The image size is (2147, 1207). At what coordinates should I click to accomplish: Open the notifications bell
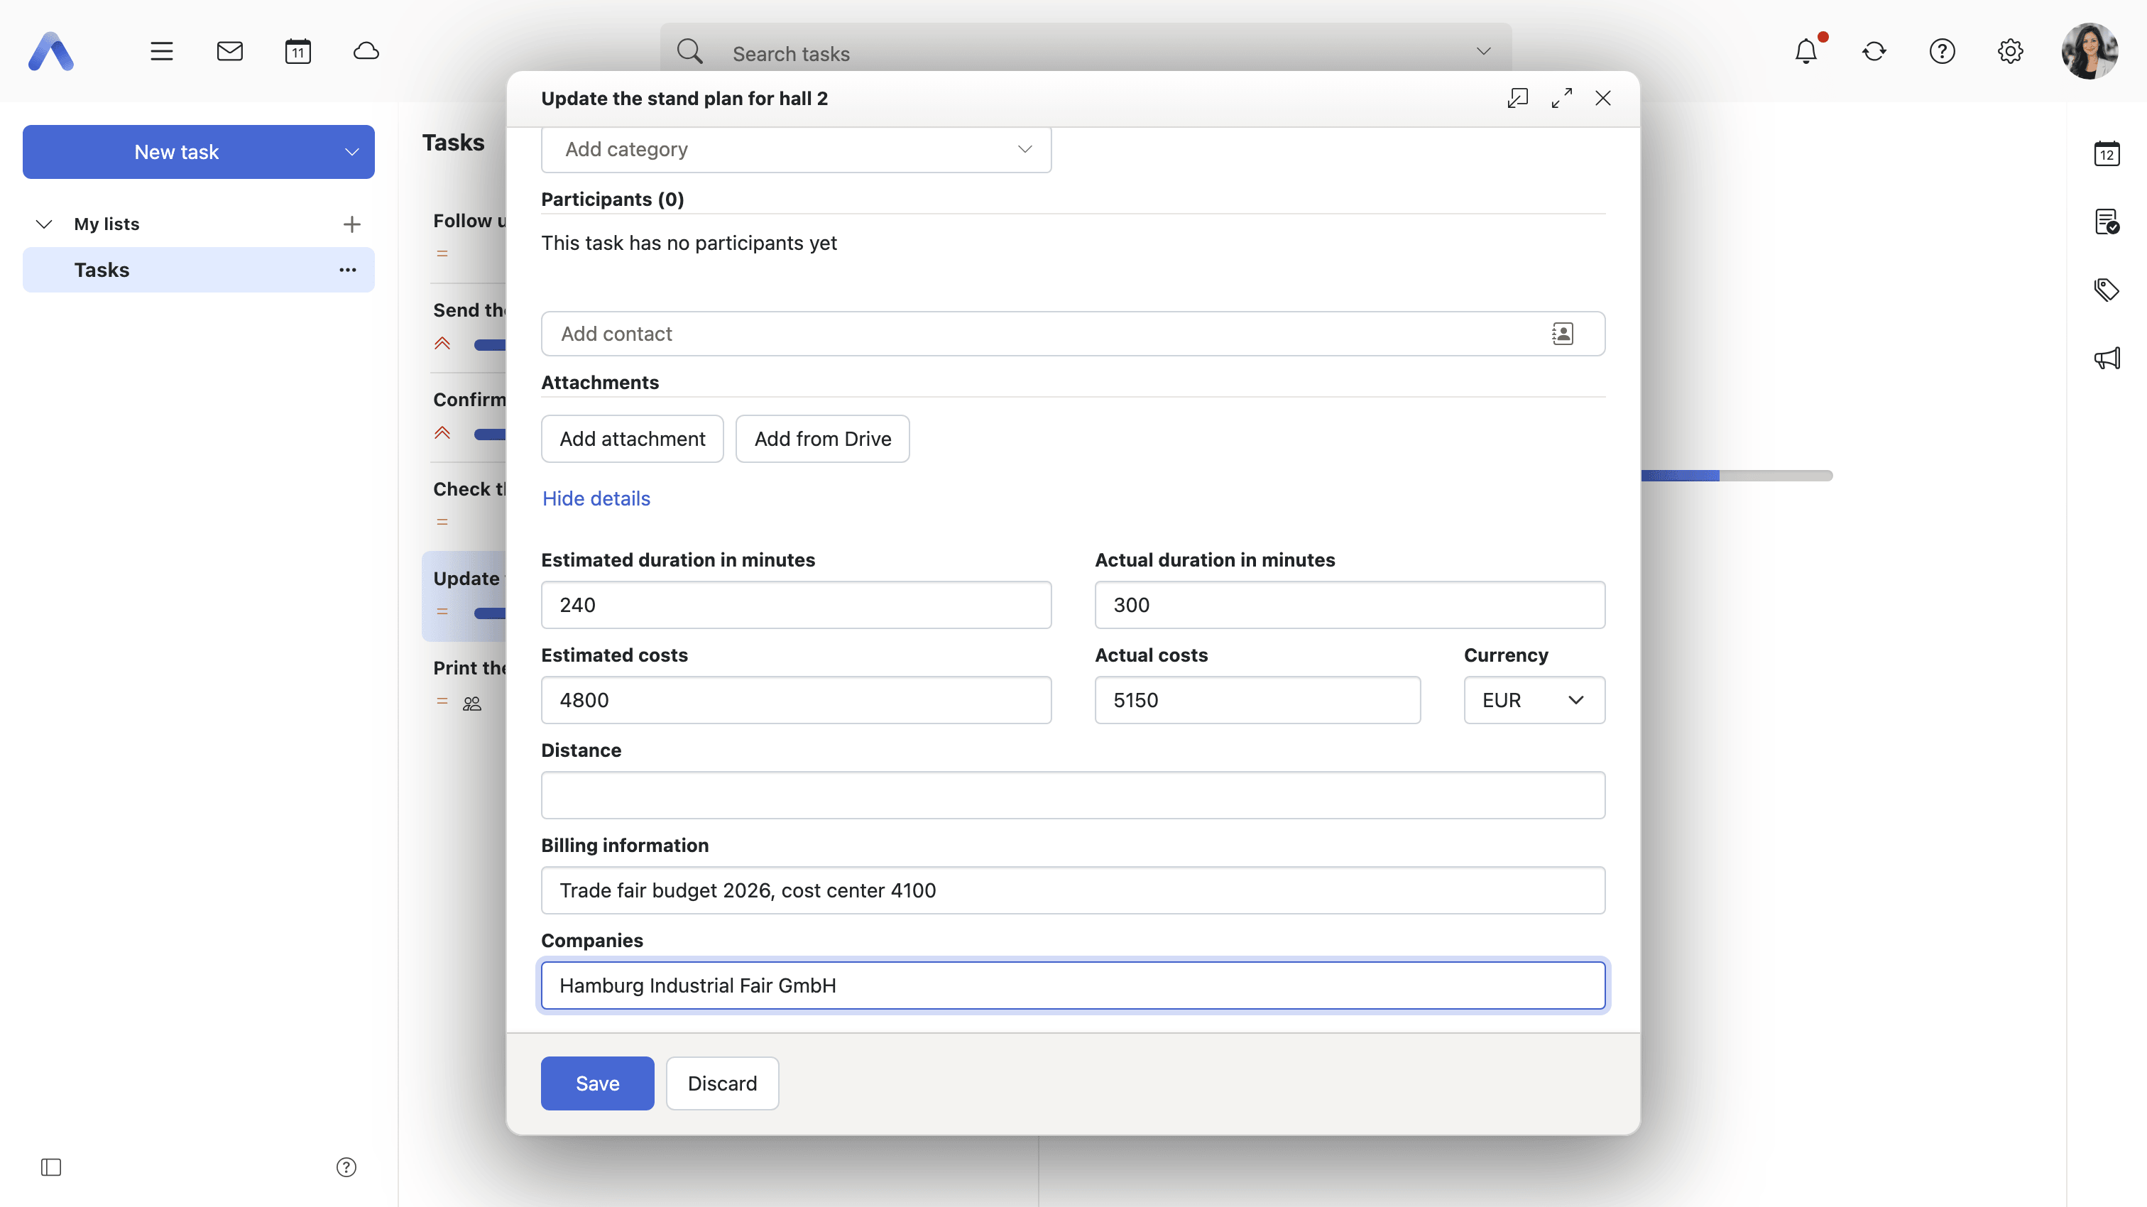pos(1806,52)
